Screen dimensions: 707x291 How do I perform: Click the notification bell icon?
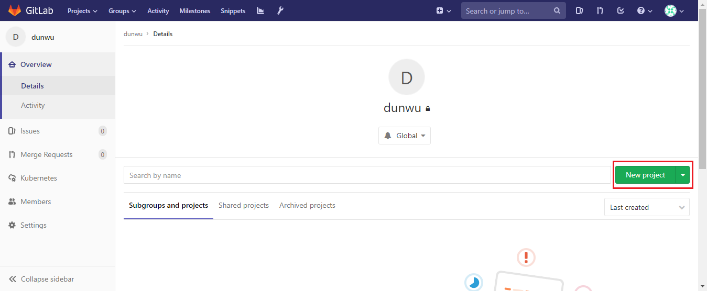pyautogui.click(x=388, y=136)
